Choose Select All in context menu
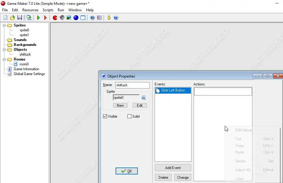 coord(253,170)
